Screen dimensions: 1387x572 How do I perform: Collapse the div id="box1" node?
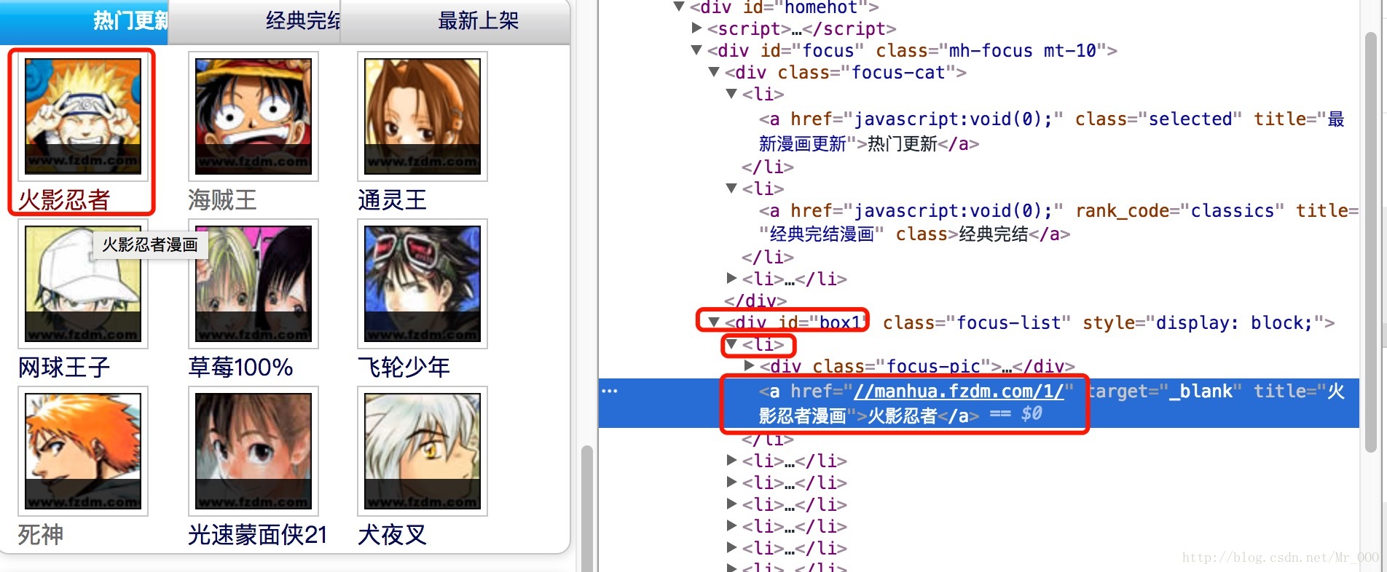click(714, 322)
